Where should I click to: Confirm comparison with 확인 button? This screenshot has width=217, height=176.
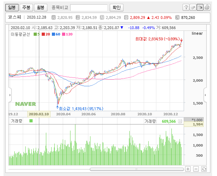116,7
